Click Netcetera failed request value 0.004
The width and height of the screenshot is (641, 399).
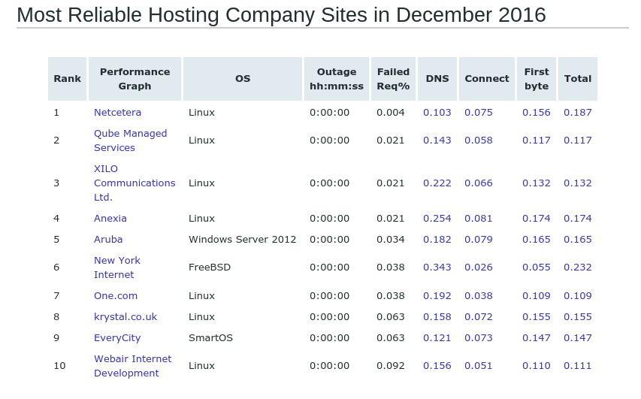click(391, 113)
